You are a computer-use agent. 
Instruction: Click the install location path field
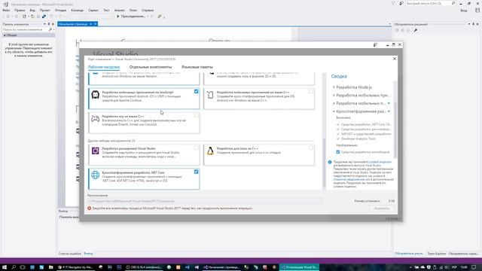(205, 201)
